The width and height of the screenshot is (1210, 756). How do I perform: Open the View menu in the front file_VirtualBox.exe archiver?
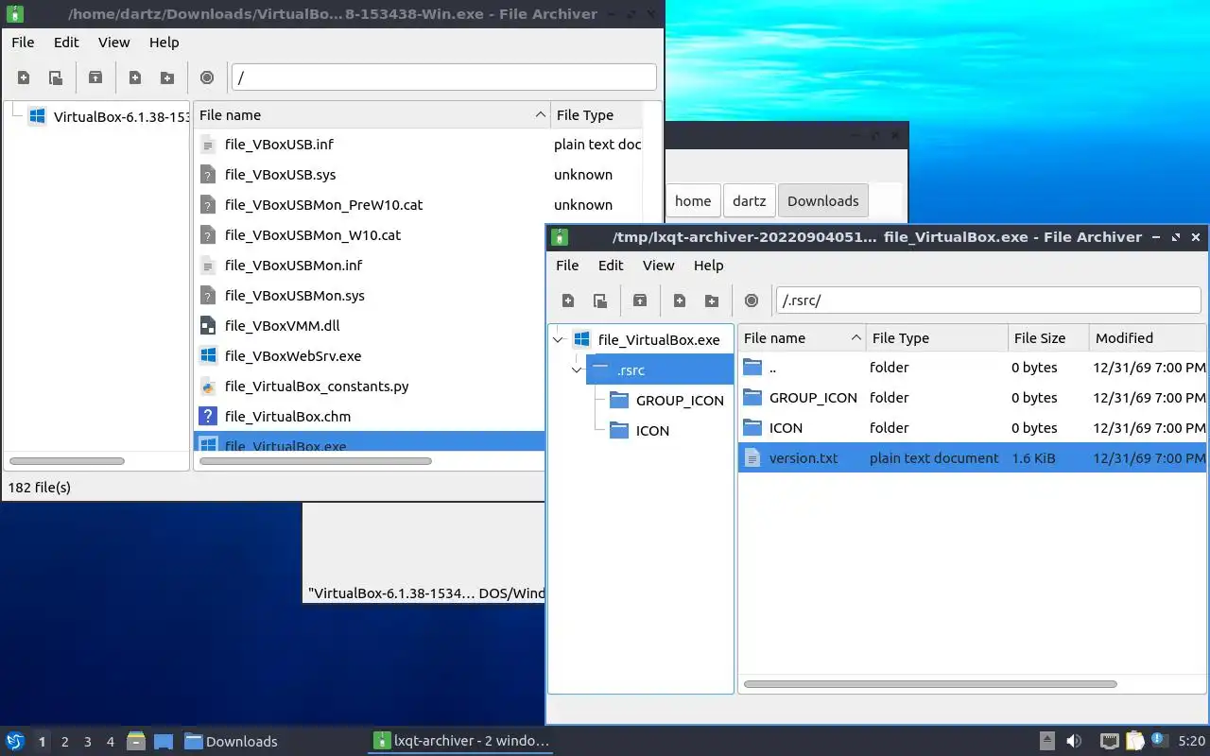[x=658, y=265]
